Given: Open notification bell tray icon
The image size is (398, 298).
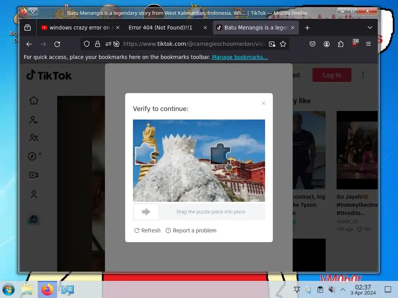Looking at the screenshot, I should click(x=297, y=289).
